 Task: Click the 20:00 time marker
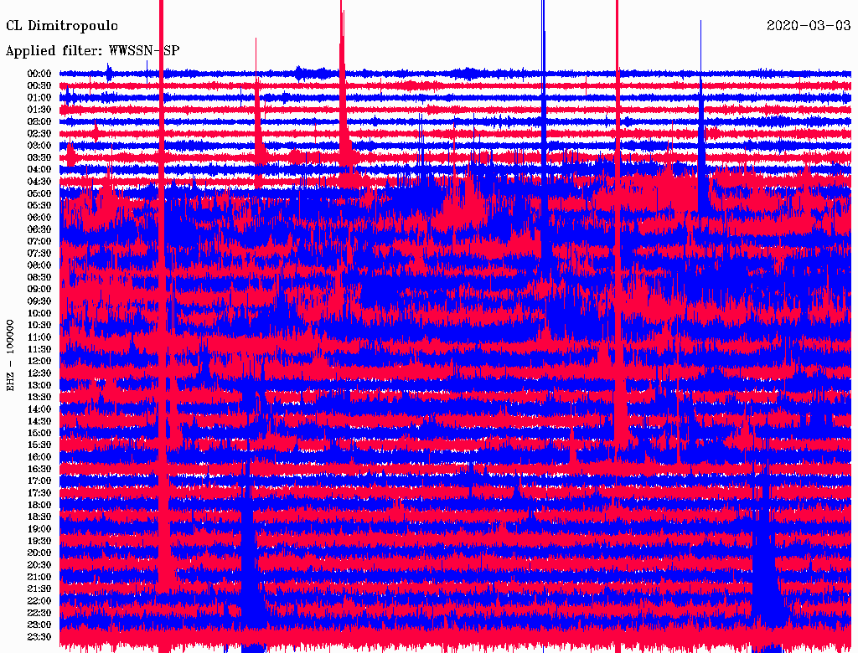[x=39, y=553]
